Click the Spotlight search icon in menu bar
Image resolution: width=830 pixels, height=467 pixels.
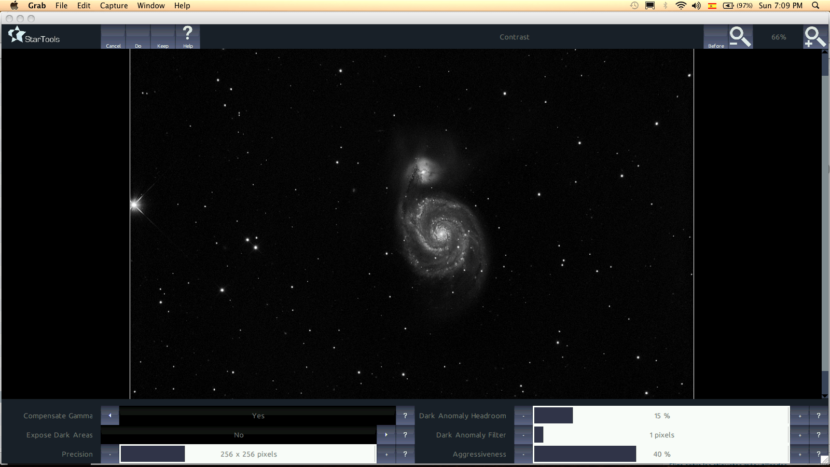[x=815, y=6]
